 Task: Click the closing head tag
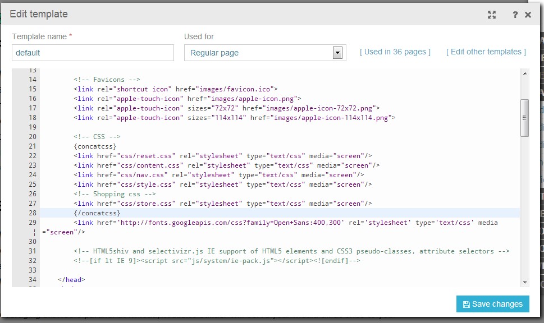click(71, 280)
